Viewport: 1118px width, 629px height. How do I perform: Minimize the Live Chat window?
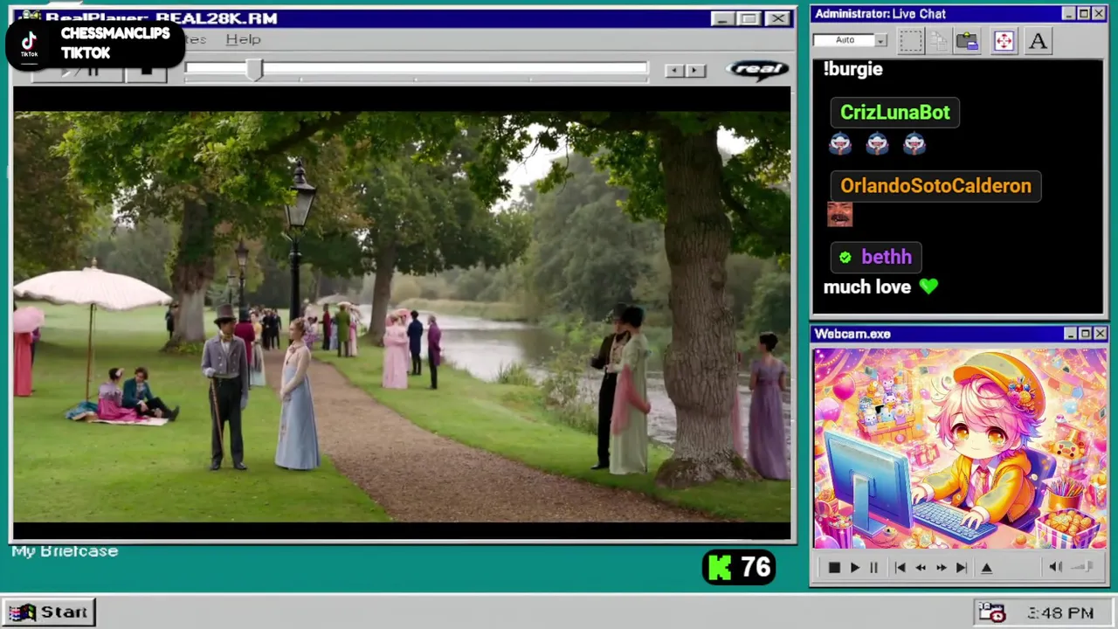point(1068,14)
